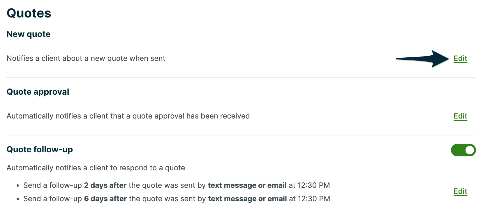Open Edit for Quote approval notification
Image resolution: width=483 pixels, height=212 pixels.
[460, 116]
